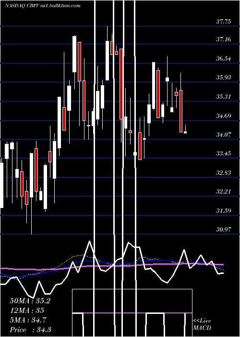Click the 32.21 price axis label
This screenshot has height=337, width=240.
(224, 191)
